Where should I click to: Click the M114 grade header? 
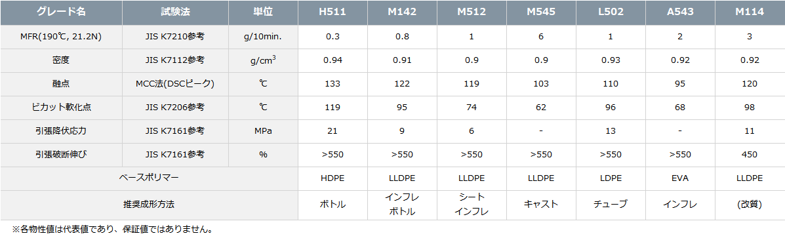pos(750,12)
